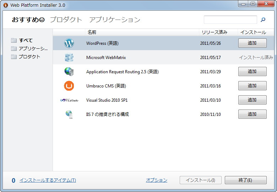Click the 終了(E) button
The width and height of the screenshot is (277, 192).
coord(245,180)
